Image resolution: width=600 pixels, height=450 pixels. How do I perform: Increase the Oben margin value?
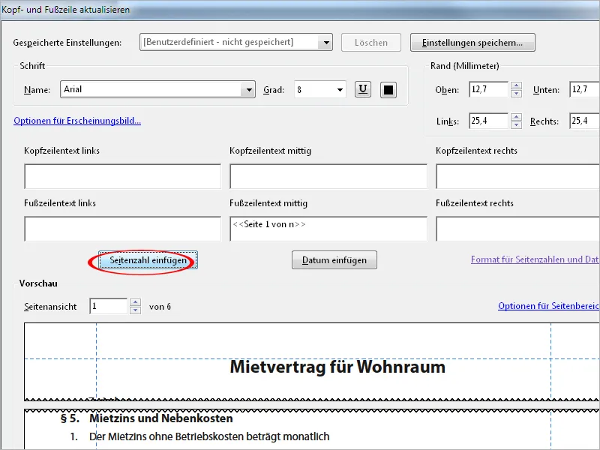point(516,85)
